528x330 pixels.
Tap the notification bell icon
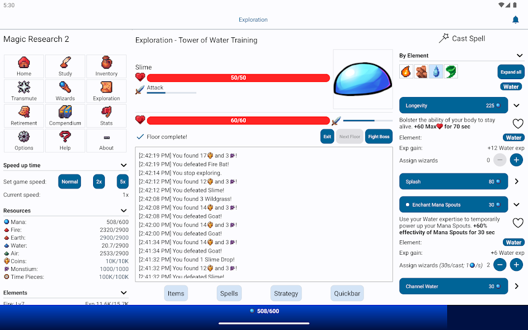tap(515, 20)
